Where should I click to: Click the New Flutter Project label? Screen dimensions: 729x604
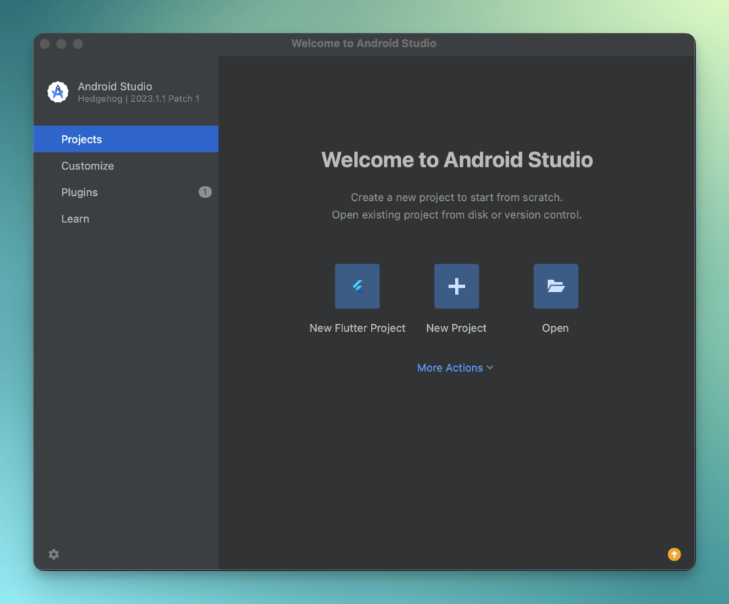357,328
